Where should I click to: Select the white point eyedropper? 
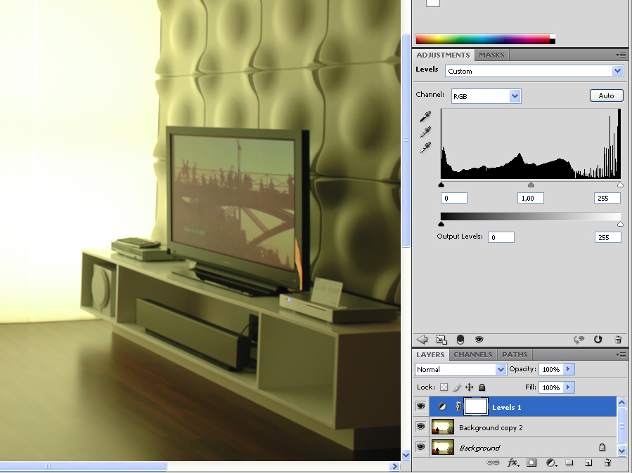pos(425,147)
